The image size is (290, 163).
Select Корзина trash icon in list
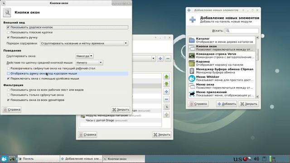click(x=192, y=63)
